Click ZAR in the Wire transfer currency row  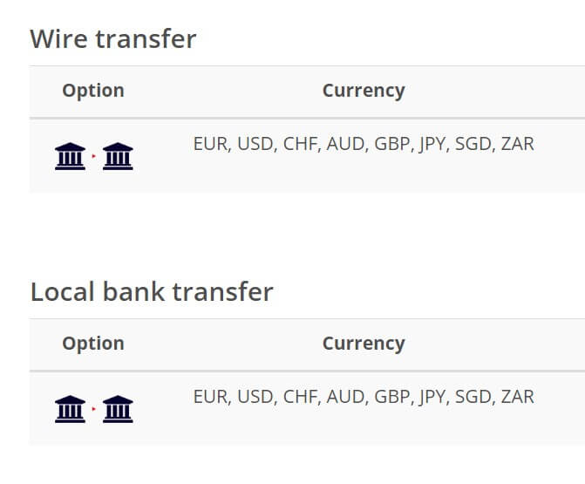518,144
